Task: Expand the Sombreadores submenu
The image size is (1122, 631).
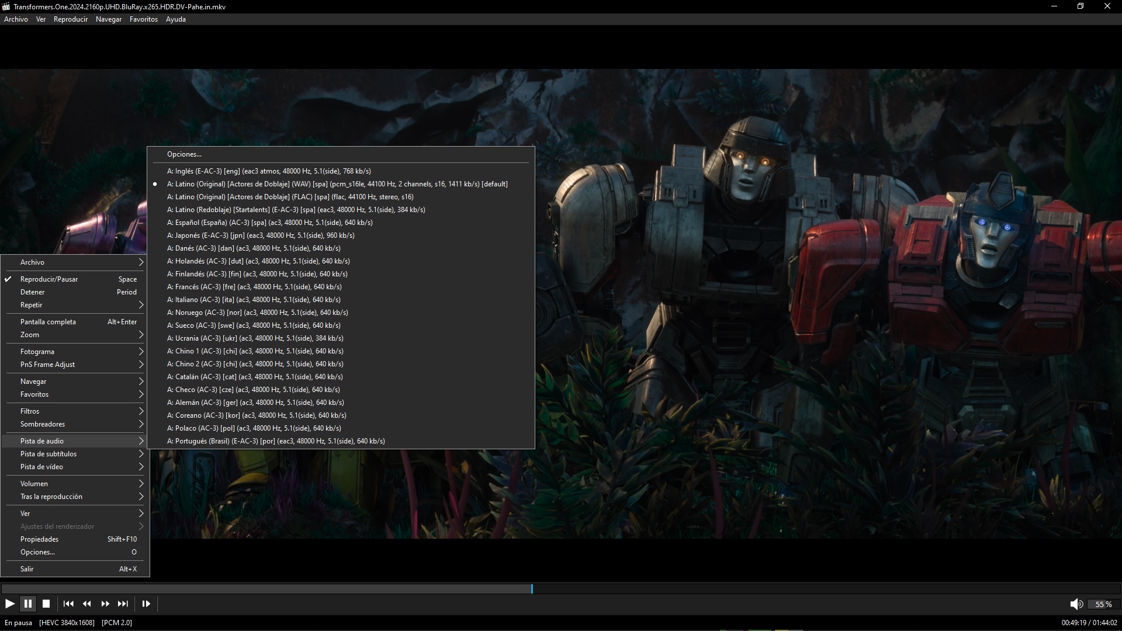Action: pyautogui.click(x=75, y=424)
